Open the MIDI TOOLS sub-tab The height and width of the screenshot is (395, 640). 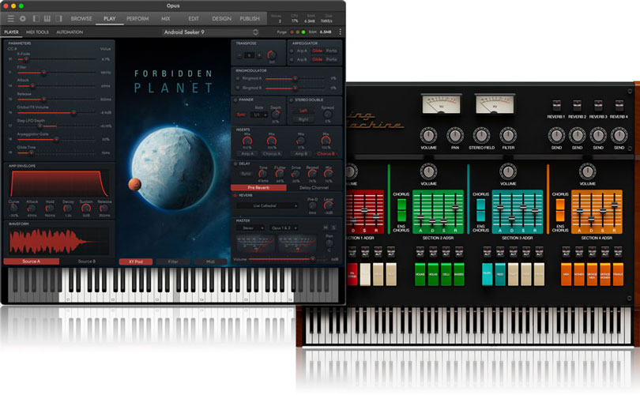coord(37,32)
